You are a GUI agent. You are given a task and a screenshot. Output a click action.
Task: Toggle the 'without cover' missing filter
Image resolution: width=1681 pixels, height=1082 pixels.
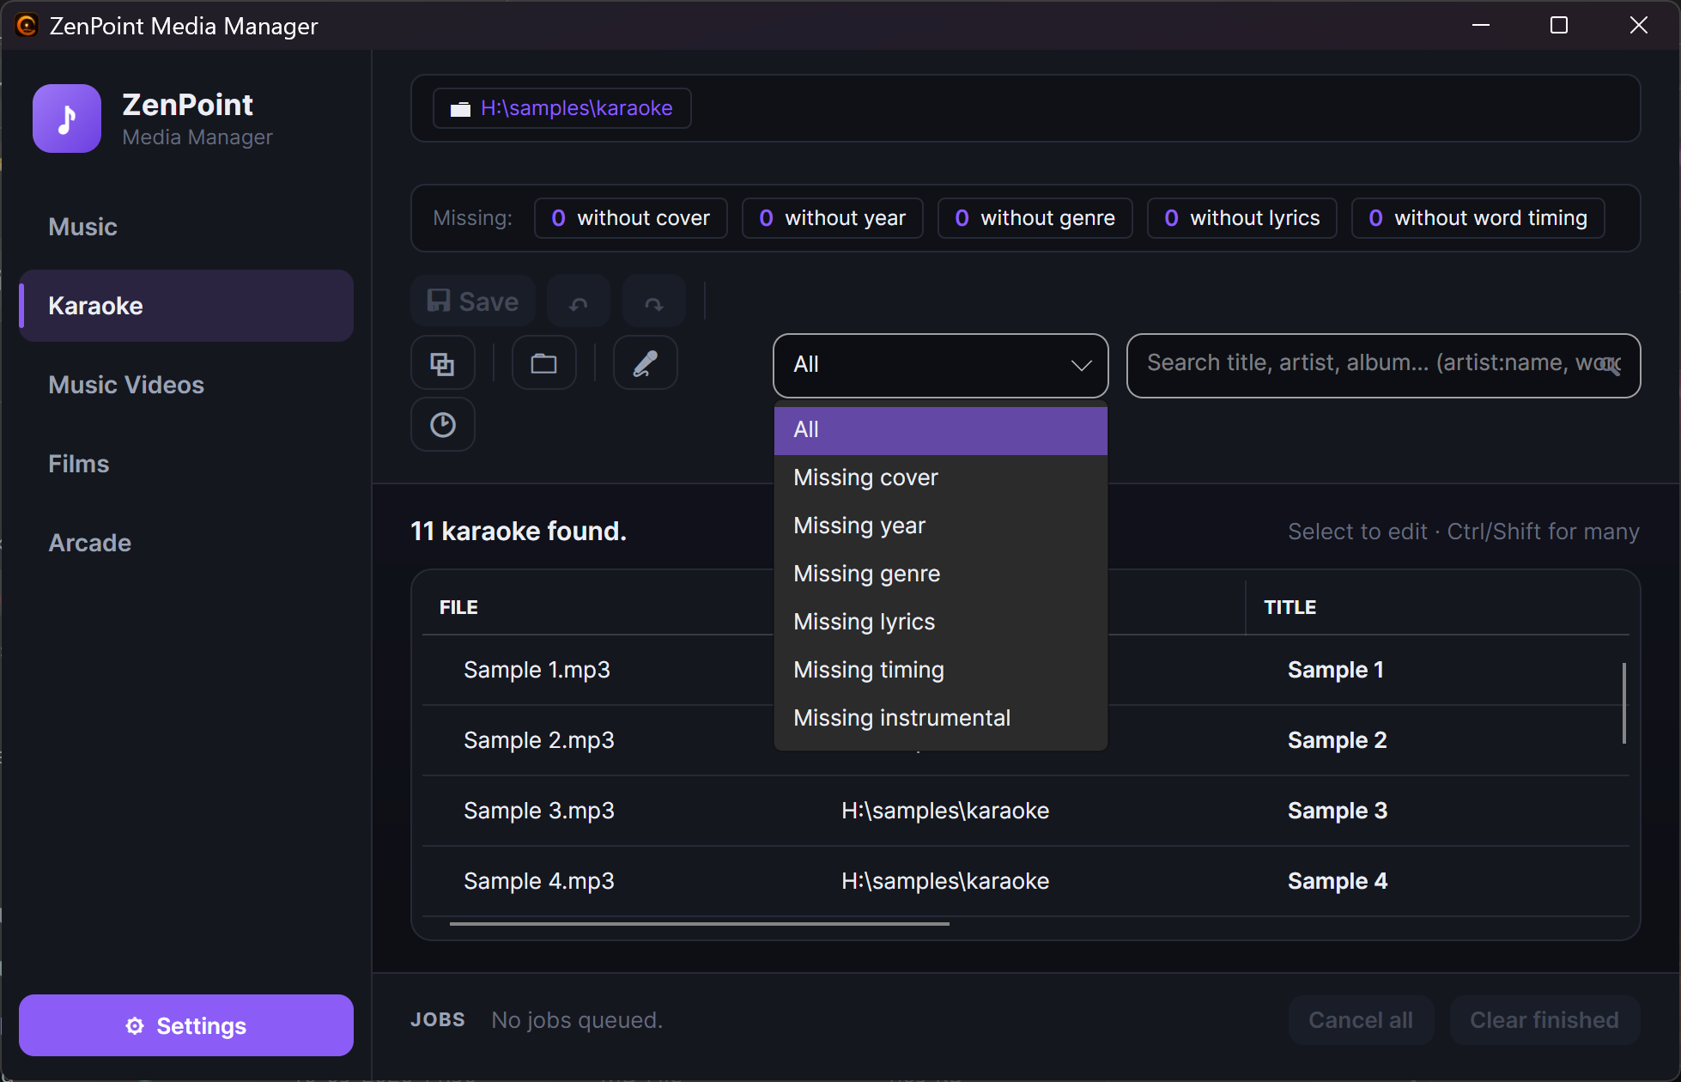(631, 218)
